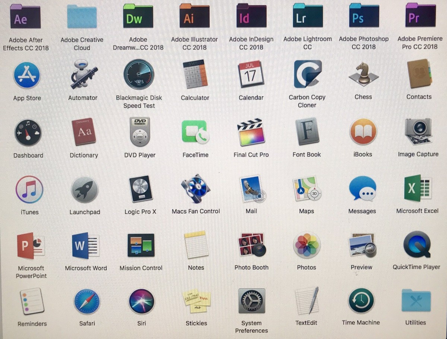This screenshot has height=339, width=447.
Task: Click the iTunes music note icon
Action: [29, 190]
